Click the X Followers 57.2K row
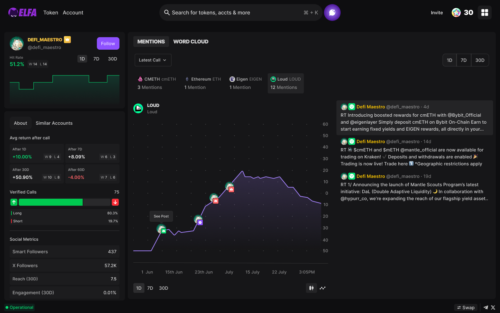 pyautogui.click(x=65, y=265)
